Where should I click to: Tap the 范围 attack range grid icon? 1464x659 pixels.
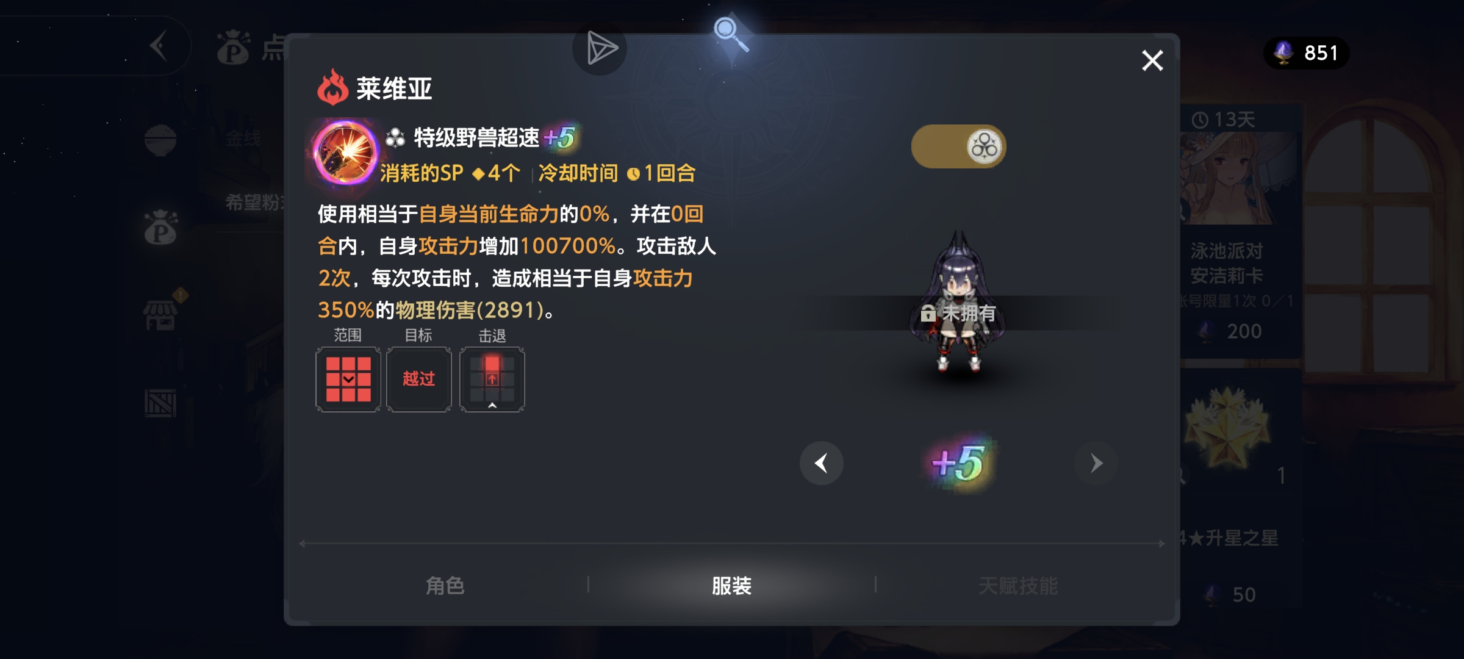pos(348,379)
